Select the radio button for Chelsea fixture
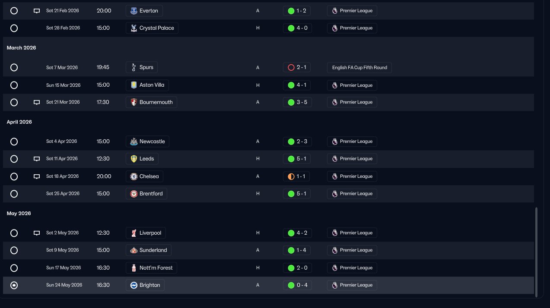The width and height of the screenshot is (550, 308). 14,176
